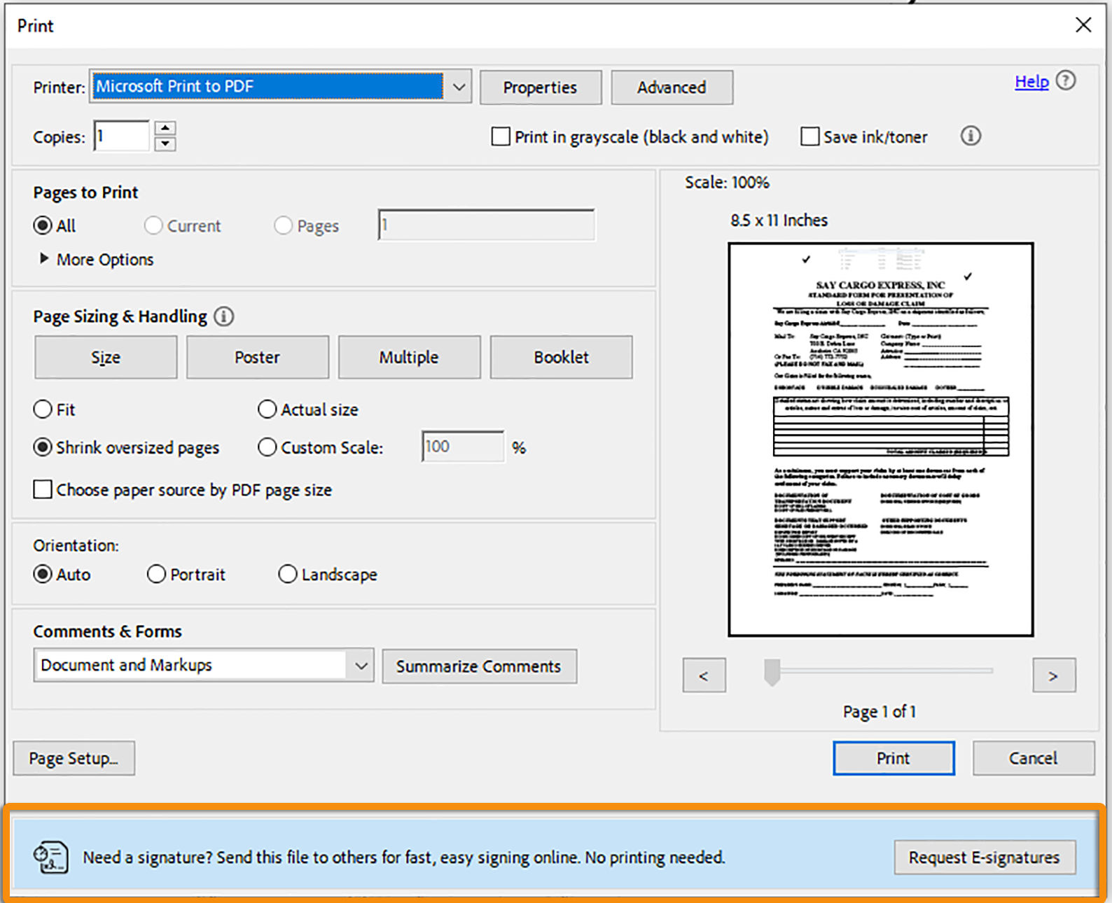Click the Help link
The image size is (1112, 903).
tap(1031, 81)
